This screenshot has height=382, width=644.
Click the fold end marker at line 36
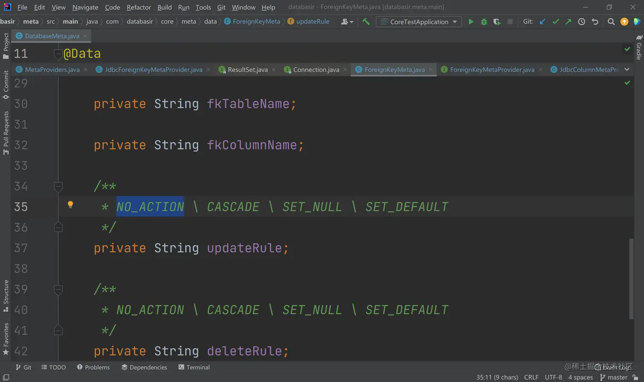[x=58, y=227]
